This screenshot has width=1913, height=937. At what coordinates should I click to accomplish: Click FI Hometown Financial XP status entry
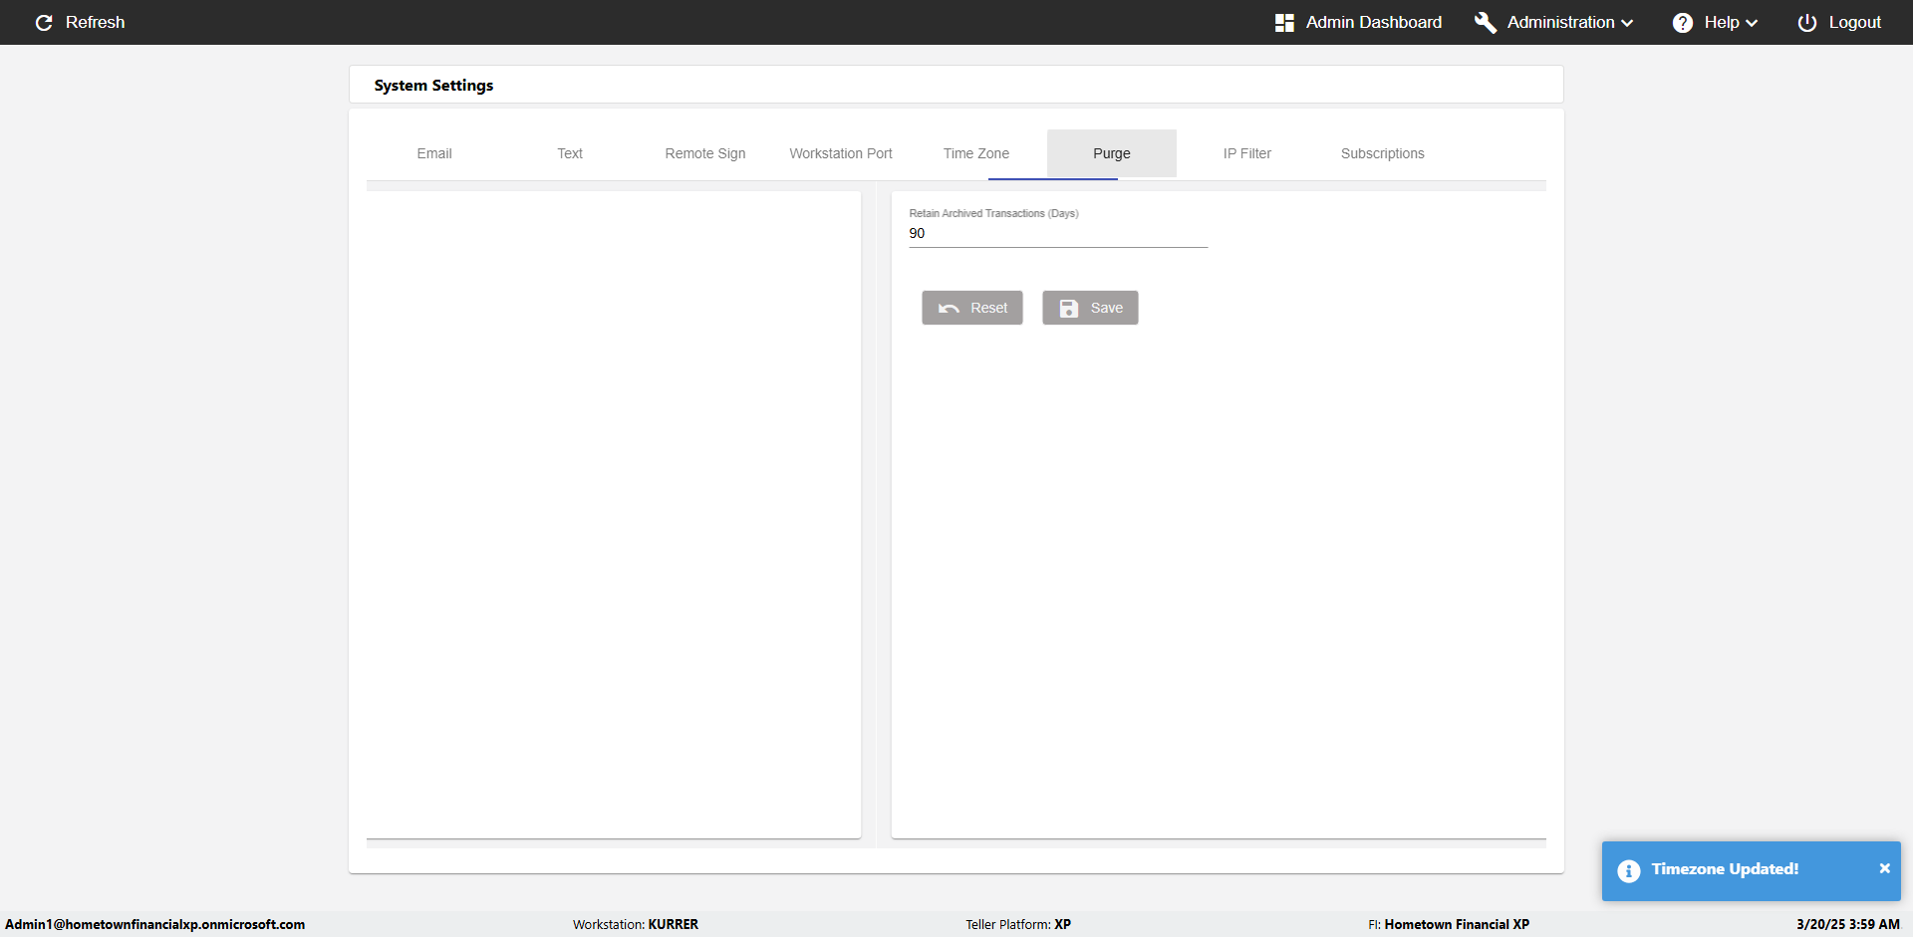click(x=1449, y=924)
